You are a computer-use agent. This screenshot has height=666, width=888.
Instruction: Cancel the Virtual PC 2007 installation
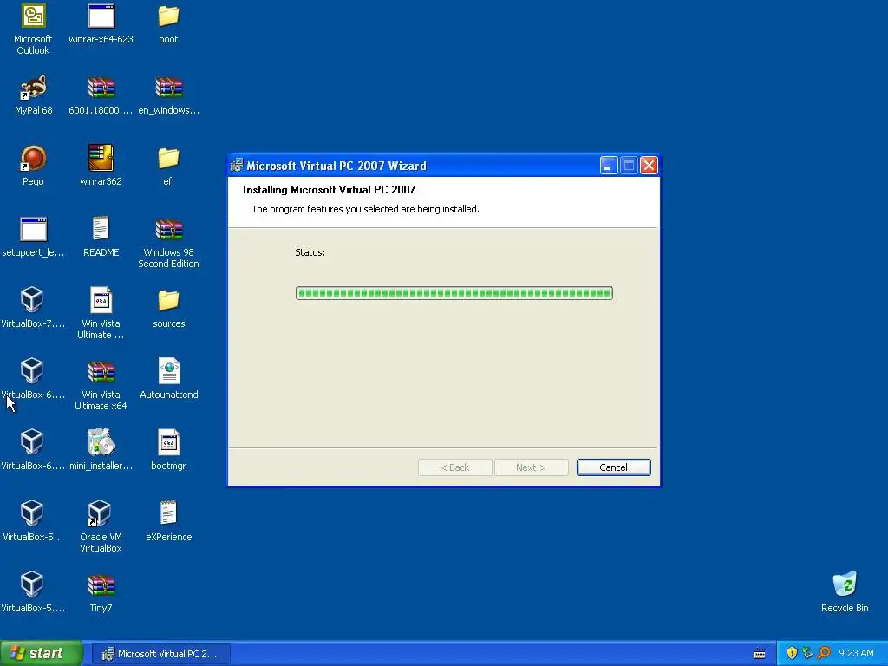pos(613,467)
